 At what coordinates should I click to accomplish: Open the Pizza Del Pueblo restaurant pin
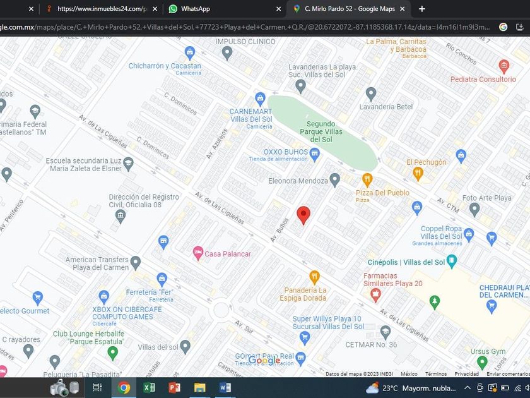point(367,179)
